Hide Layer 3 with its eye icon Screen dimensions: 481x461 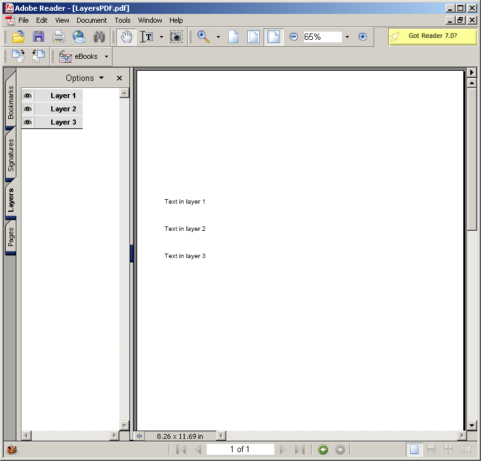(x=28, y=122)
